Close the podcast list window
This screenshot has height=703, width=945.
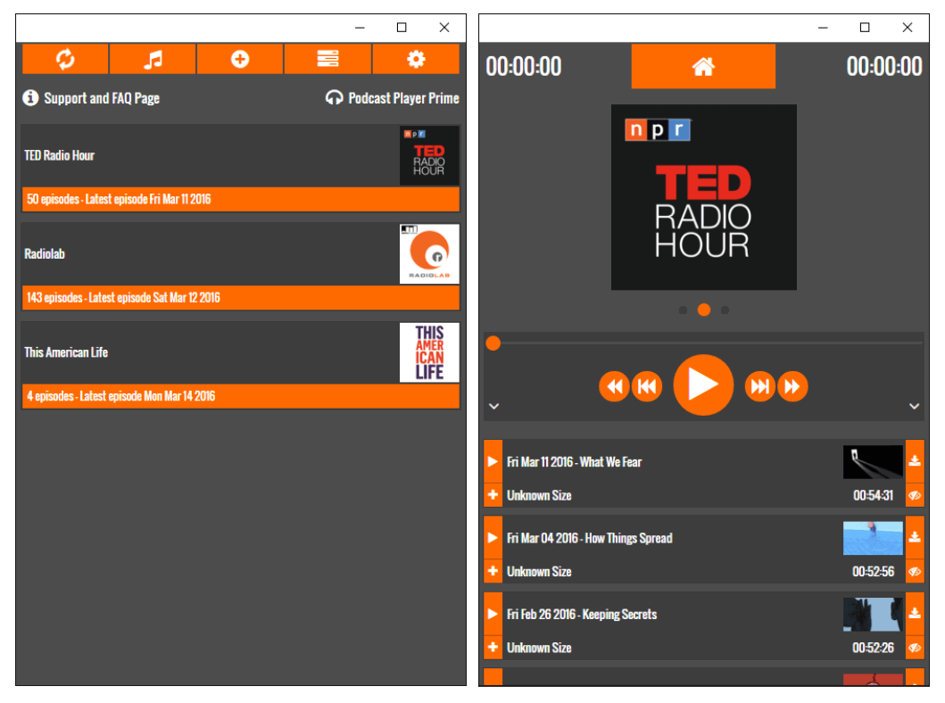pyautogui.click(x=444, y=28)
